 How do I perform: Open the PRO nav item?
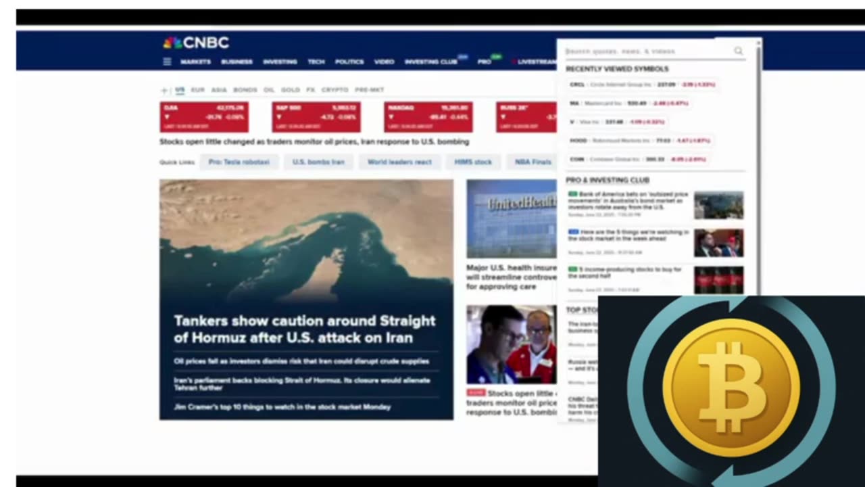(x=485, y=62)
